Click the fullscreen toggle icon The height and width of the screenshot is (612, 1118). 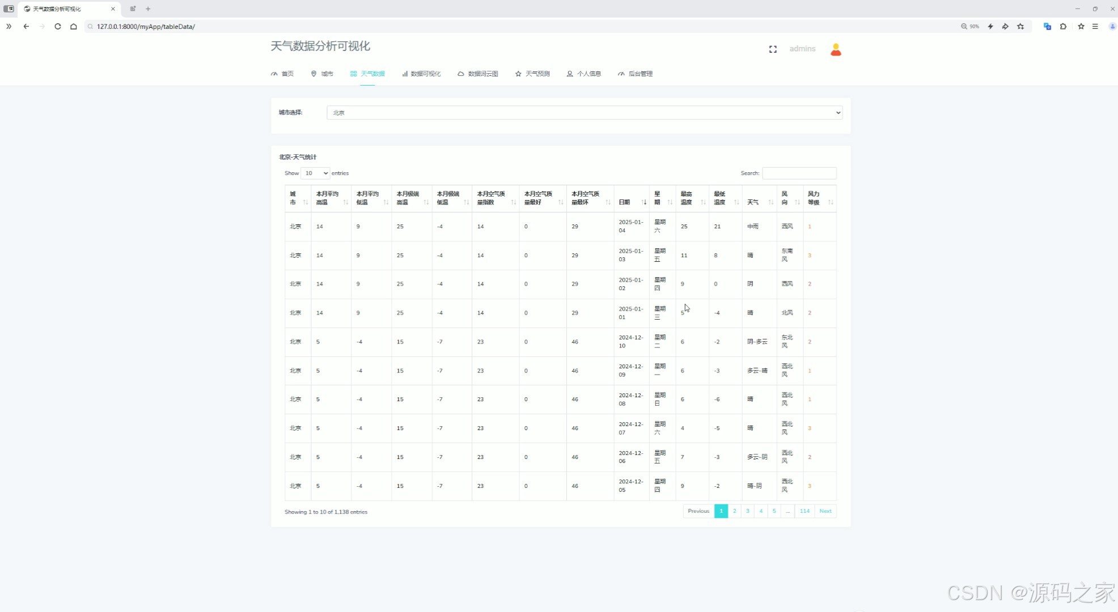(x=773, y=49)
